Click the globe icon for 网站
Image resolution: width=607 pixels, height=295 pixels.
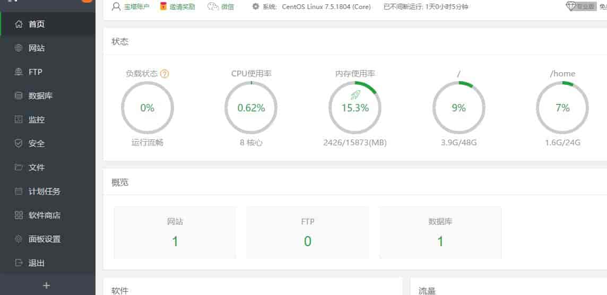[x=19, y=48]
